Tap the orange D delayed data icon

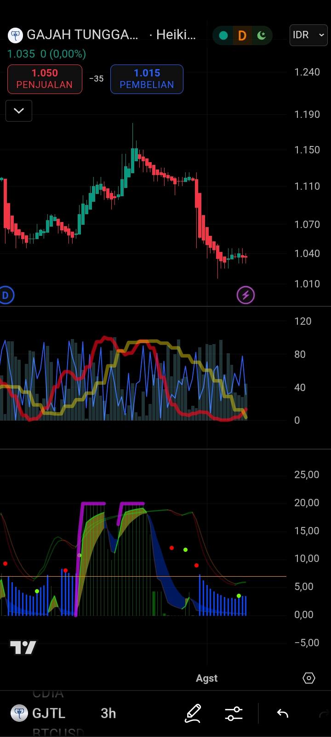click(242, 35)
